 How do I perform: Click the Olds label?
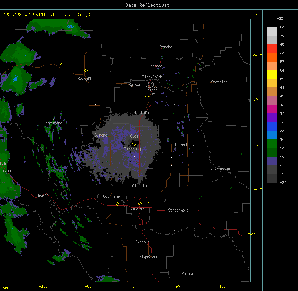tap(134, 136)
